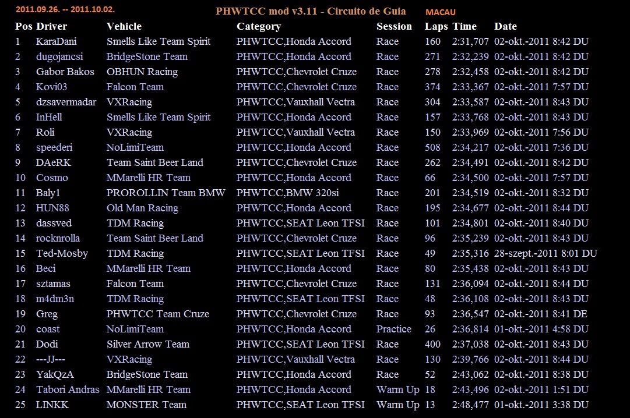The width and height of the screenshot is (630, 418).
Task: Click the Category column header
Action: (259, 27)
